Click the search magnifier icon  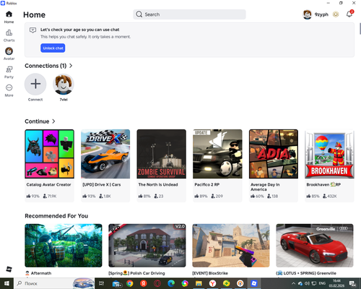pos(139,14)
